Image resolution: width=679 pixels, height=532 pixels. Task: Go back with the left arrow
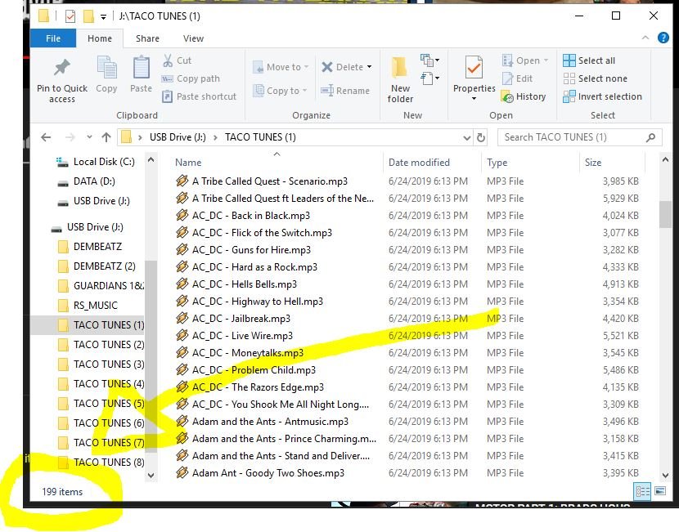tap(46, 137)
